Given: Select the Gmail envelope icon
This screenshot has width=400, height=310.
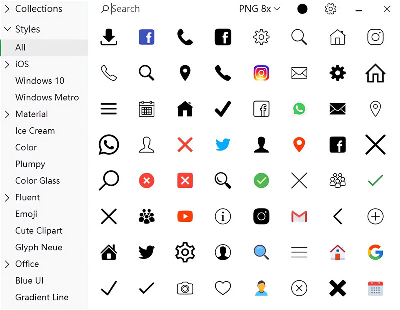Looking at the screenshot, I should (299, 216).
